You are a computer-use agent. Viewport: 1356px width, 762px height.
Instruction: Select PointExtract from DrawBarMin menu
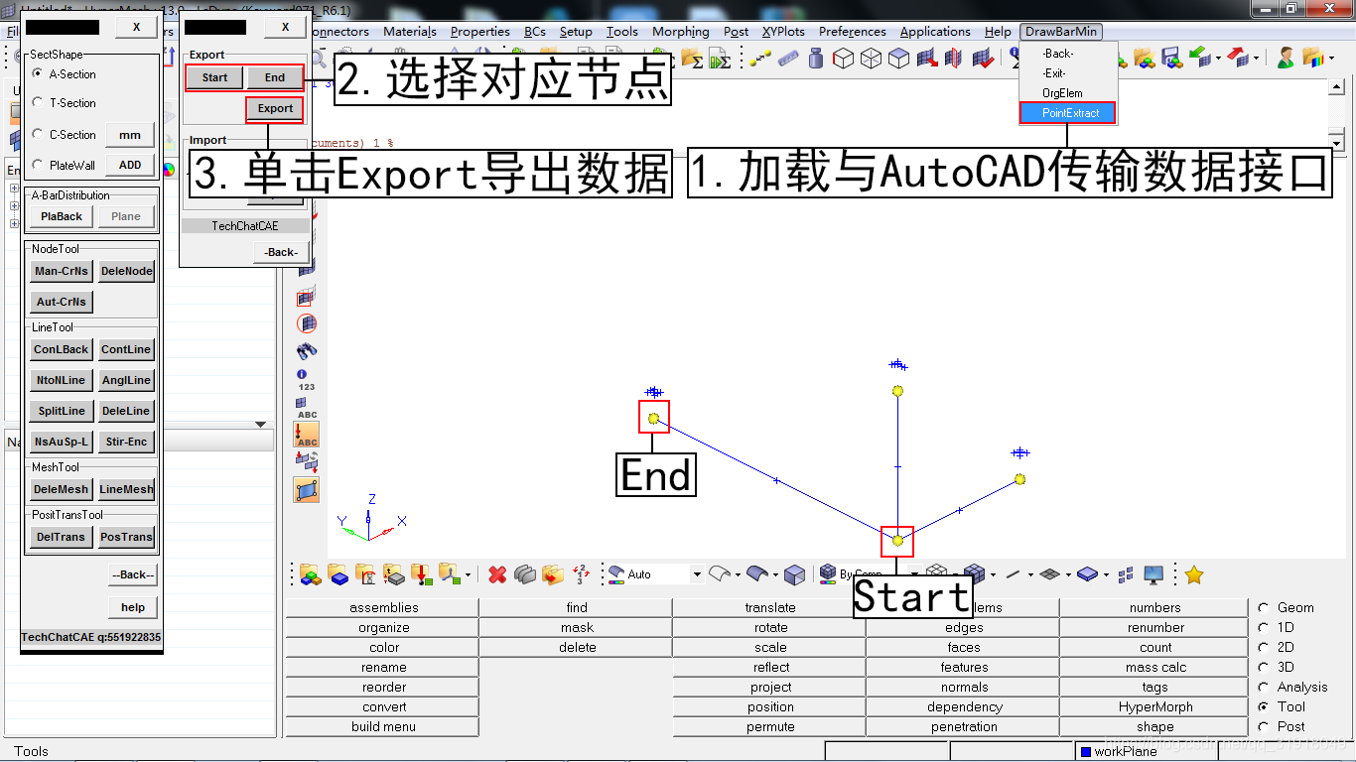tap(1068, 113)
